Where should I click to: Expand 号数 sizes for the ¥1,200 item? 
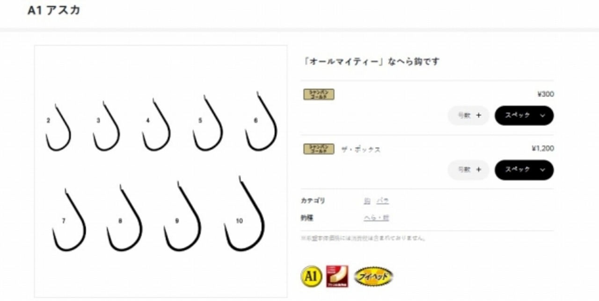(x=468, y=170)
